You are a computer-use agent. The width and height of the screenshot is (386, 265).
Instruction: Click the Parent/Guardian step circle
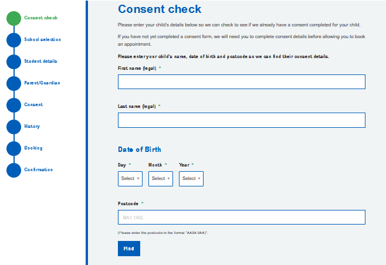pyautogui.click(x=13, y=83)
